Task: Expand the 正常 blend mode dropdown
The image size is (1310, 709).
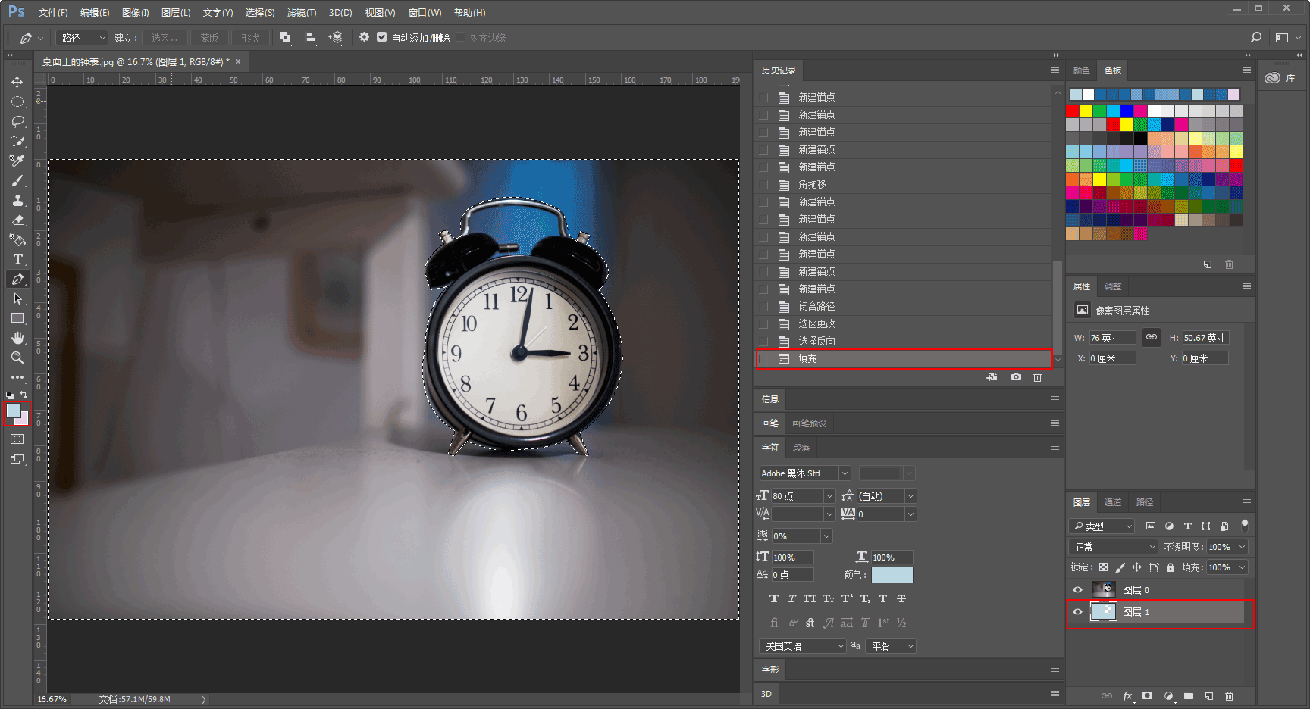Action: tap(1114, 547)
